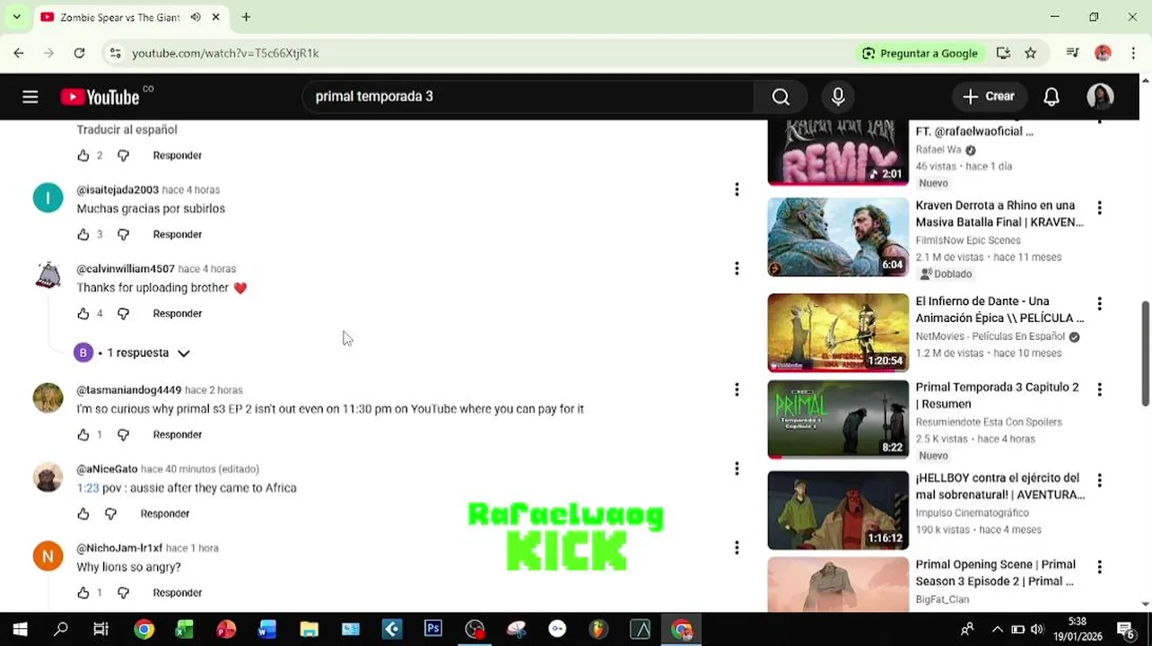Open options menu for @isaitejada2003's comment
Viewport: 1152px width, 646px height.
(737, 189)
